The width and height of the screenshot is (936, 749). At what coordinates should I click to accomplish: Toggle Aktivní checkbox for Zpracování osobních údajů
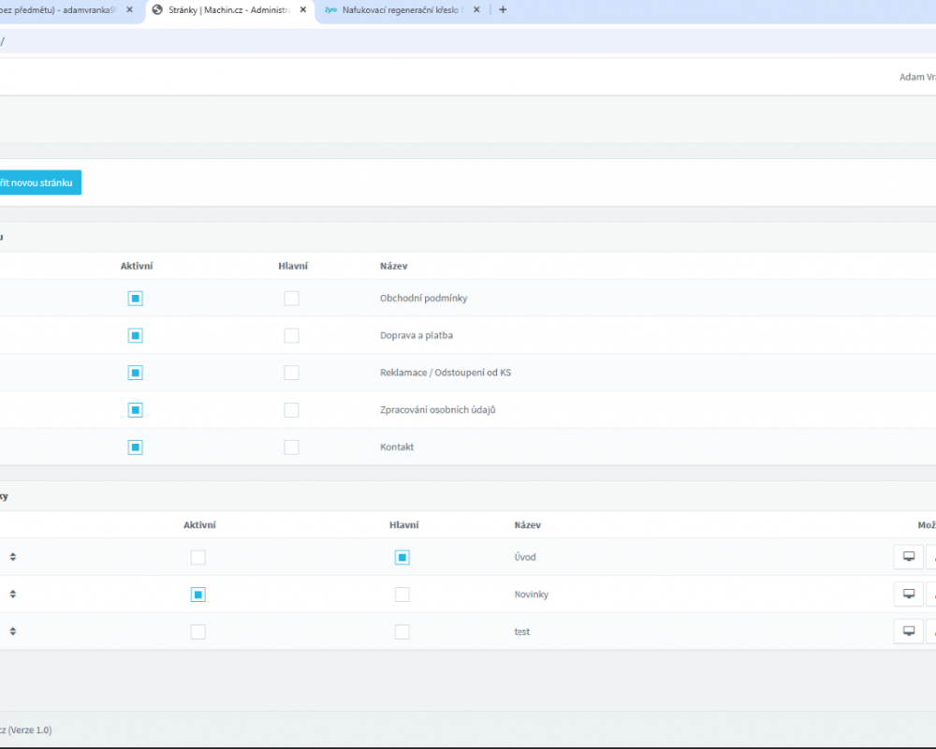(x=136, y=410)
